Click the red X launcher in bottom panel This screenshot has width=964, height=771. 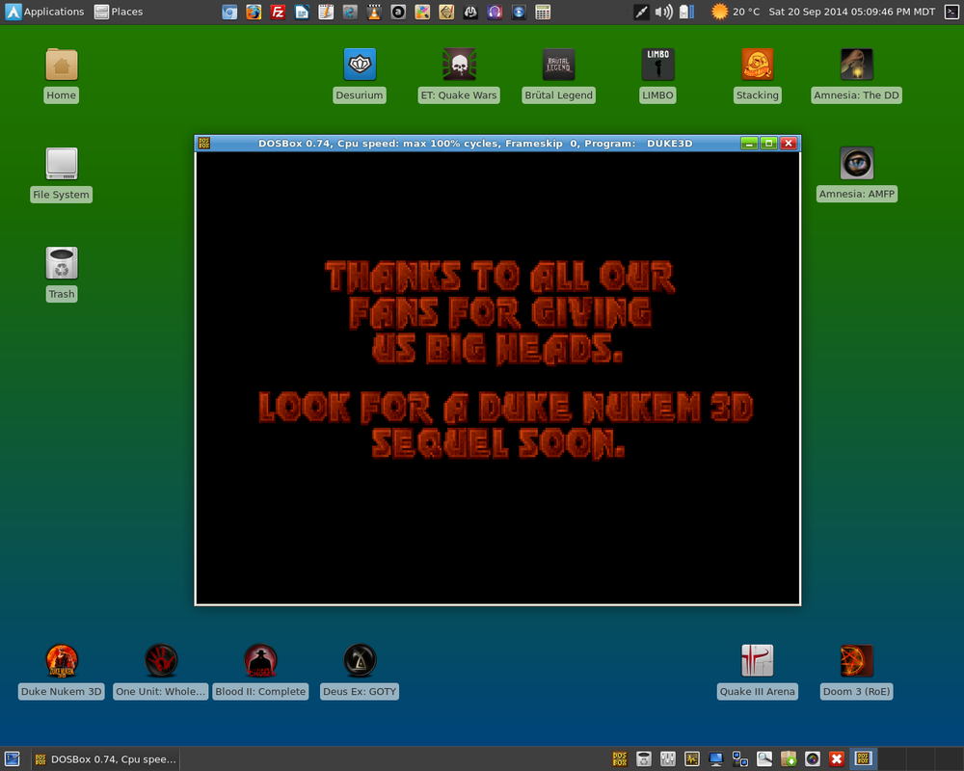click(x=836, y=759)
